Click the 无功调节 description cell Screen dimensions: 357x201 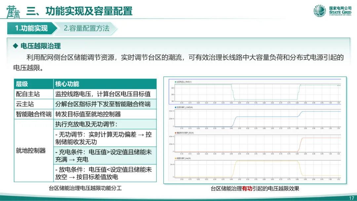click(x=105, y=138)
